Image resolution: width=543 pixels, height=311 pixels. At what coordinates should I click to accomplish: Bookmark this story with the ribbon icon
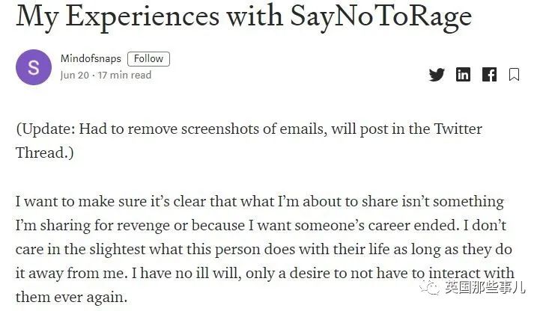pos(514,75)
